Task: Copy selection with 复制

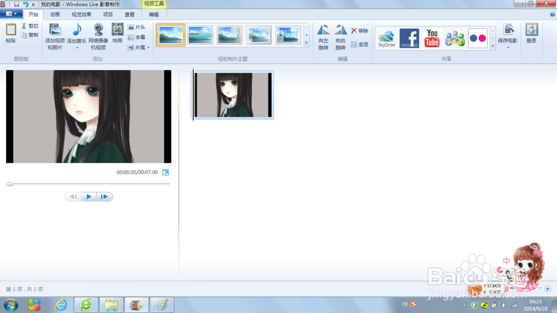Action: (30, 35)
